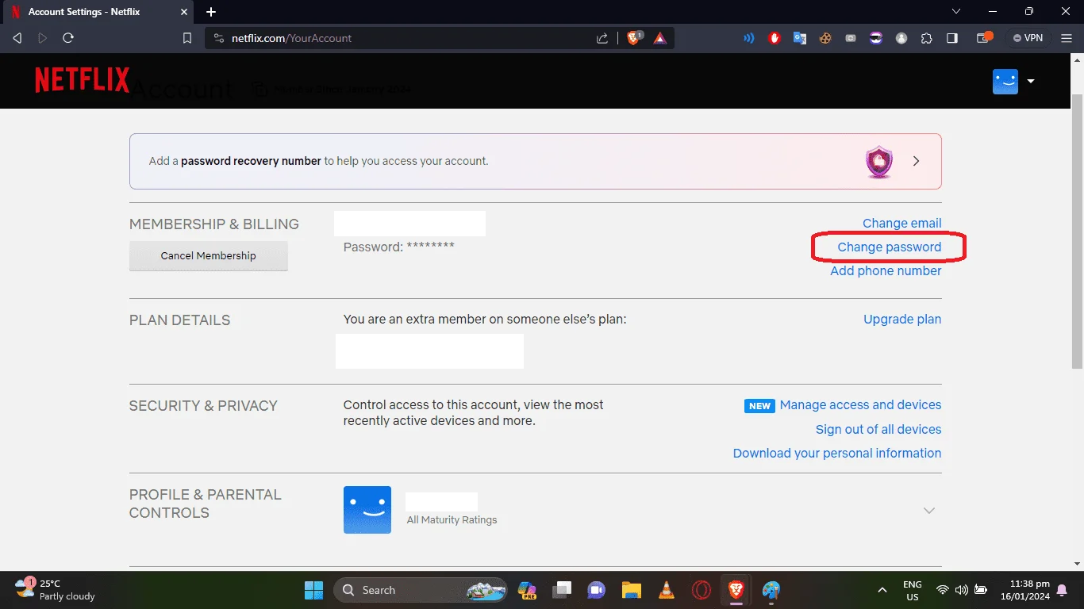Click the blue smiley profile thumbnail

coord(367,510)
